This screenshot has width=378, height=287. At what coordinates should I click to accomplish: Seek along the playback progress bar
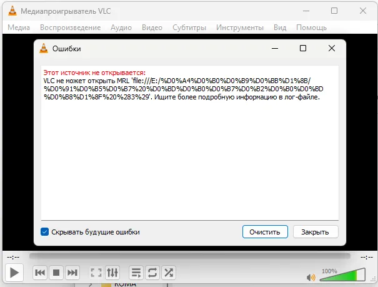(x=190, y=256)
